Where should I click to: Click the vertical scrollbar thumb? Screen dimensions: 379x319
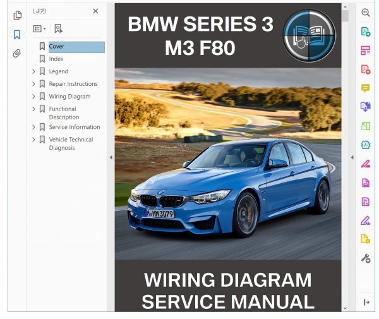(345, 16)
